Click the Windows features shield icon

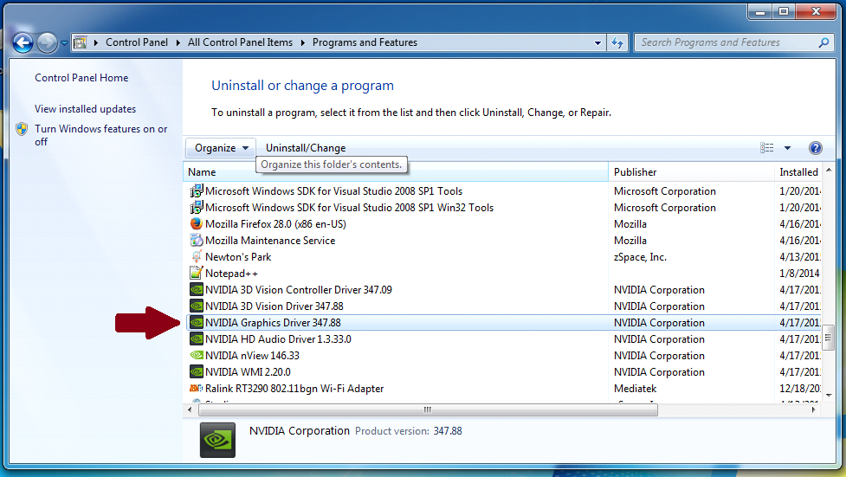(22, 129)
